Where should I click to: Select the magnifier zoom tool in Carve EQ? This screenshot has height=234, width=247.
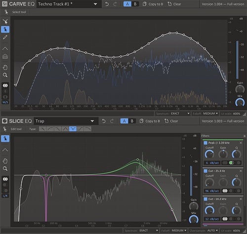(x=5, y=75)
